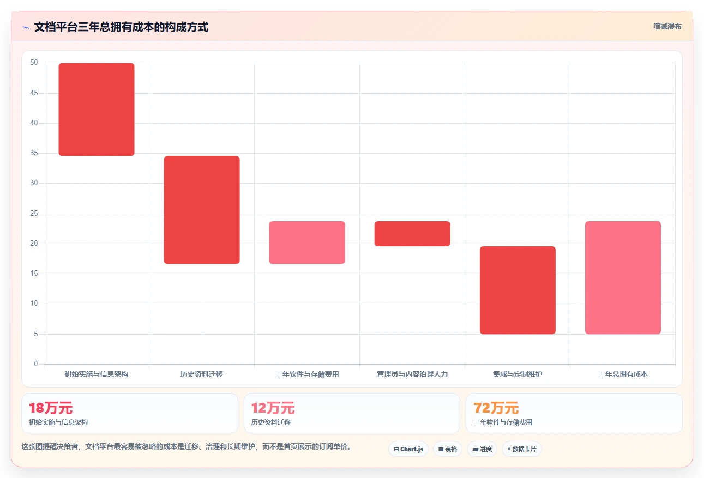This screenshot has width=704, height=478.
Task: Click the y-axis value 0
Action: click(x=36, y=364)
